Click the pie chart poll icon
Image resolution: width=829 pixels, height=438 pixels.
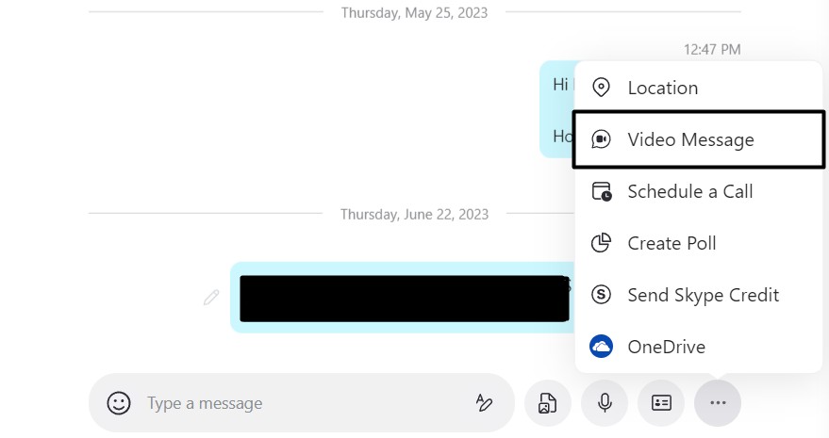click(601, 243)
